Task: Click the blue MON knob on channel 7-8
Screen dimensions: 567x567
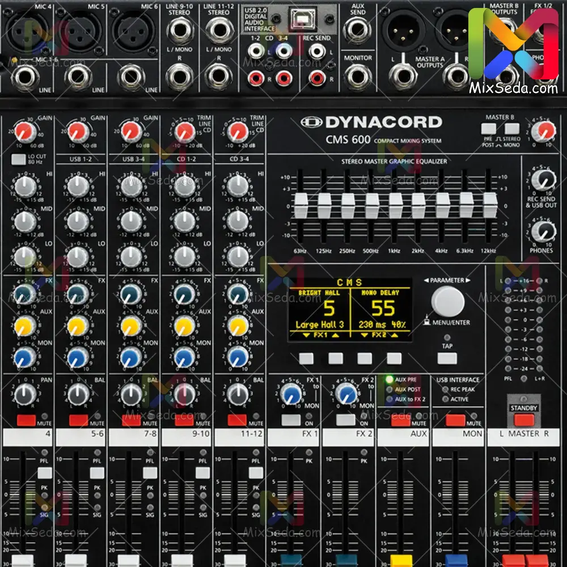Action: point(131,357)
